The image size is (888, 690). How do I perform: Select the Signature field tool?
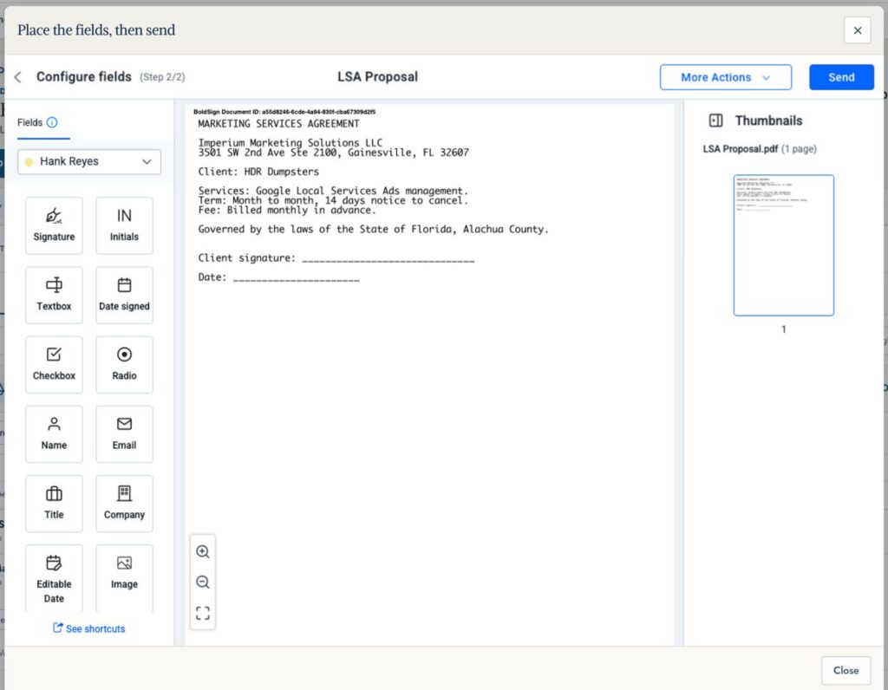(54, 225)
